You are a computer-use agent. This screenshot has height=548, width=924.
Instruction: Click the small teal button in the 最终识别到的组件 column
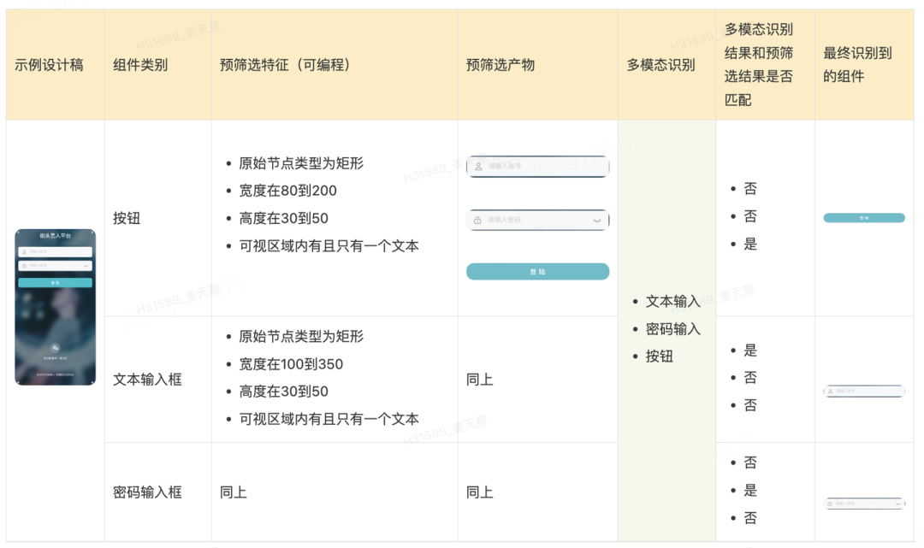pos(863,218)
